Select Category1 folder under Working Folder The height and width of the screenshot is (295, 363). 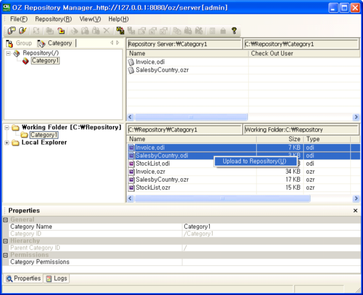click(44, 135)
